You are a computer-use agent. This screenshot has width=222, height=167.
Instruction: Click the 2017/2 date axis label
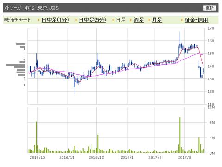(155, 157)
